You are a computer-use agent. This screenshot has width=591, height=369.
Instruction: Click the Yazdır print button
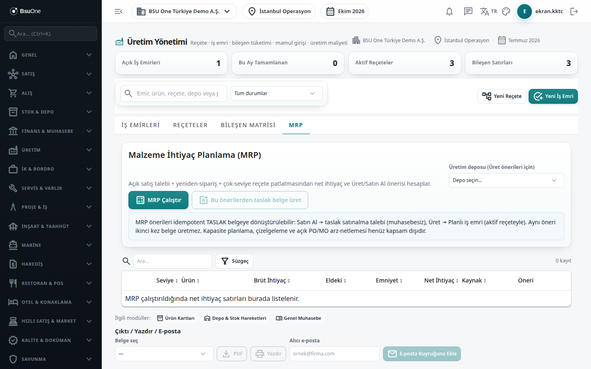[x=269, y=354]
